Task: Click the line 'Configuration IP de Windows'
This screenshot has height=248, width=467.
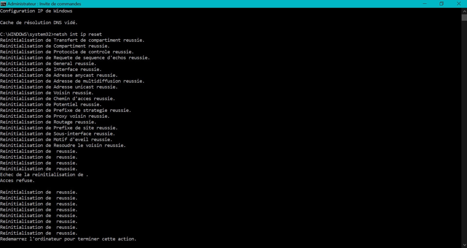Action: point(36,11)
